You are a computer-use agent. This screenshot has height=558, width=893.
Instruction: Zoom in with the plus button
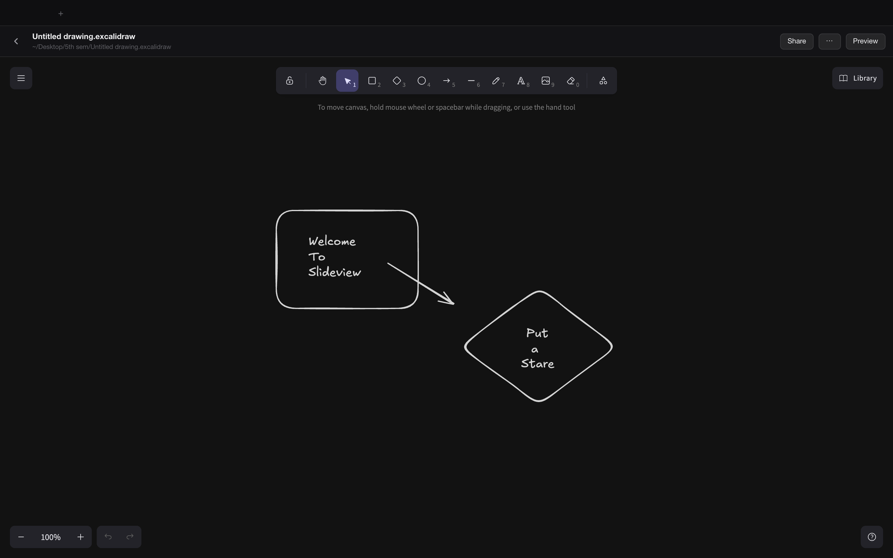click(x=80, y=537)
